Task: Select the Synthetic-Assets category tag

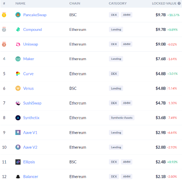Action: pos(122,118)
